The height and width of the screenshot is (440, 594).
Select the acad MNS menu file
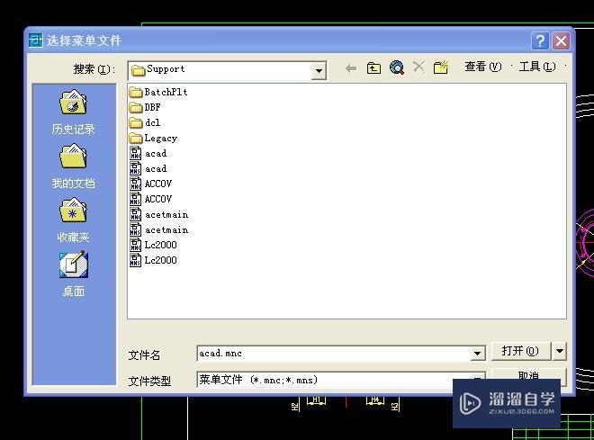[x=148, y=168]
